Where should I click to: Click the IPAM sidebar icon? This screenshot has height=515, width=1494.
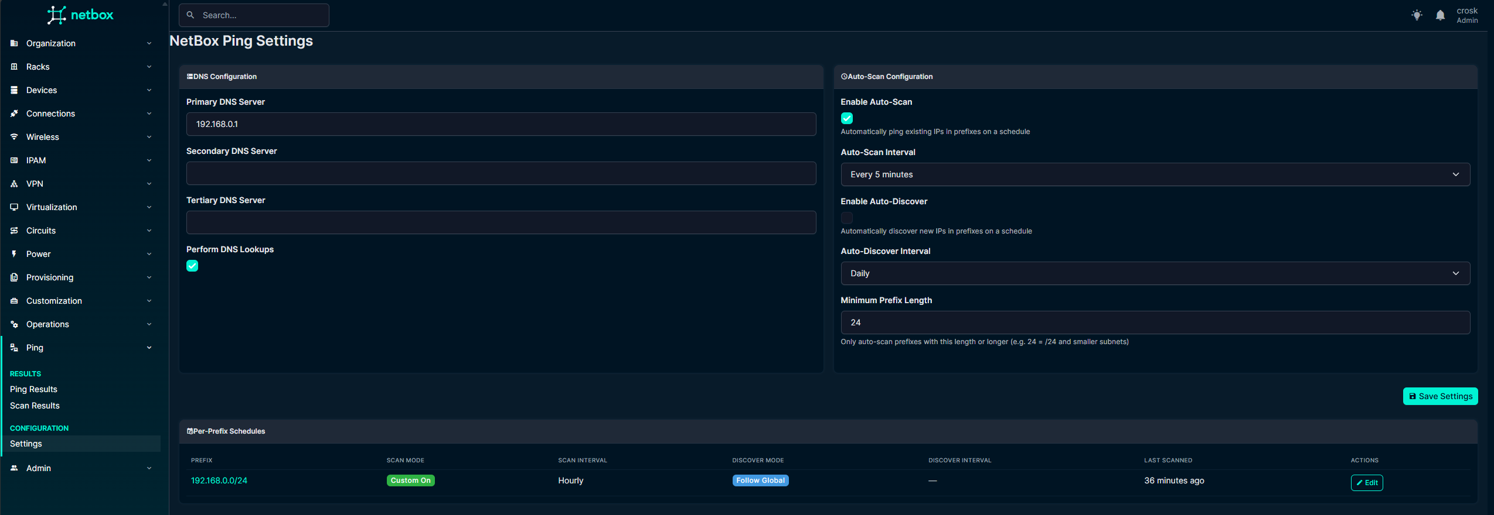(x=14, y=160)
